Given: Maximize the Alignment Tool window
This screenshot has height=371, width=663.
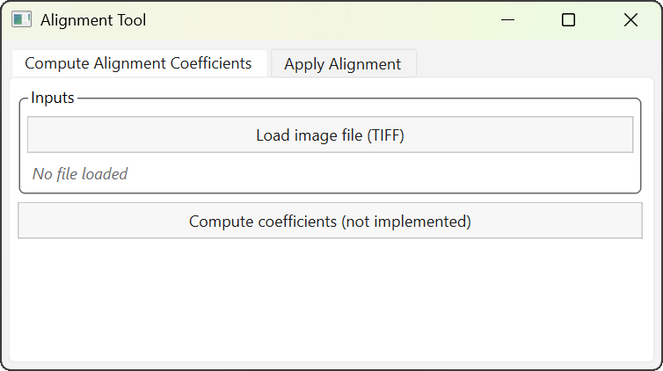Looking at the screenshot, I should point(568,20).
